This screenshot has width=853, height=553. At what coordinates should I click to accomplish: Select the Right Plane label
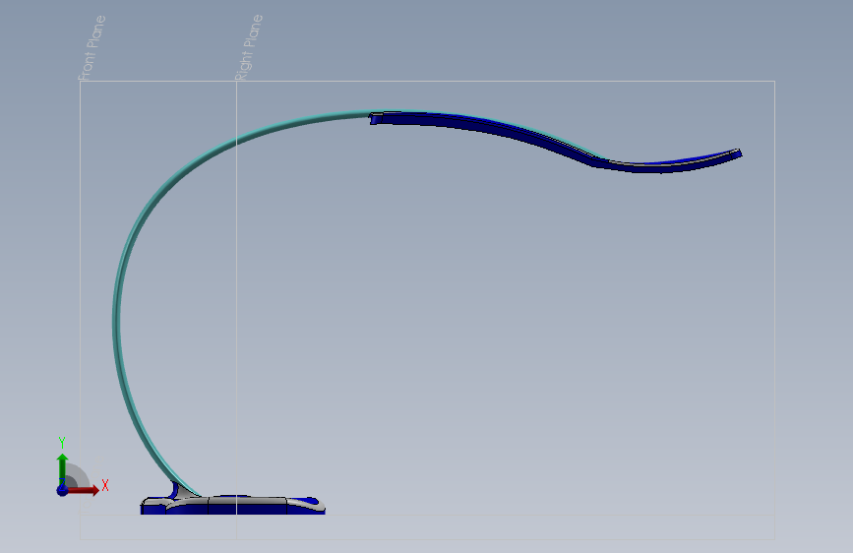(249, 47)
